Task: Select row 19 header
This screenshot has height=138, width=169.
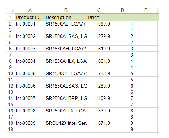Action: tap(11, 129)
